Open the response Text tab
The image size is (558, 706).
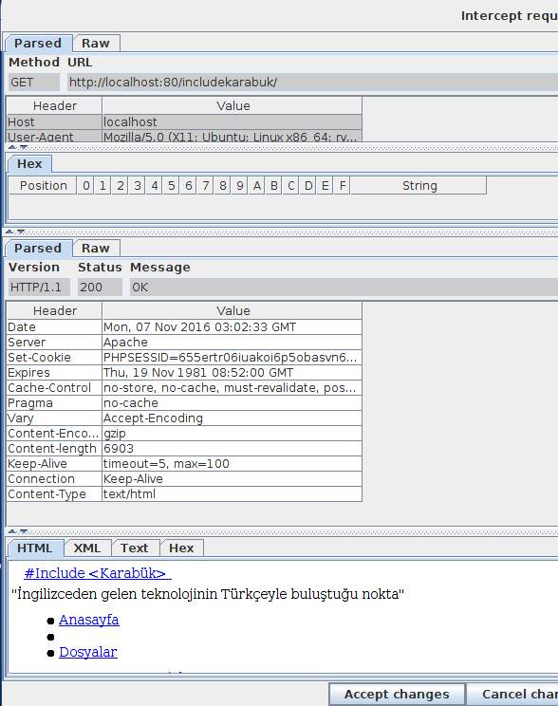click(x=135, y=548)
